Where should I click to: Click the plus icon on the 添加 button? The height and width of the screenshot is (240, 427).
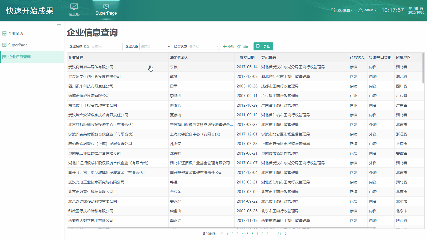(x=224, y=46)
